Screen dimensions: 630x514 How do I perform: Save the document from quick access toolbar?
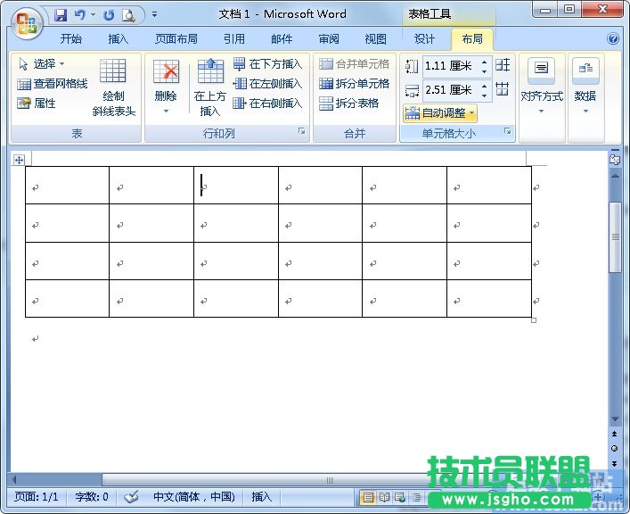coord(61,15)
